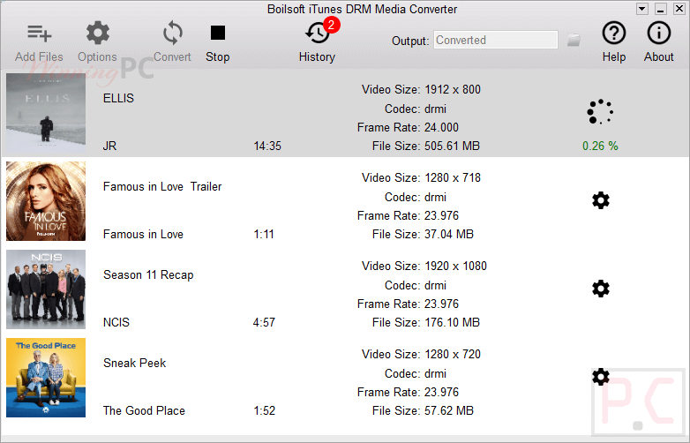This screenshot has height=443, width=690.
Task: Click Video Size 1280 x 718 value
Action: [x=453, y=177]
